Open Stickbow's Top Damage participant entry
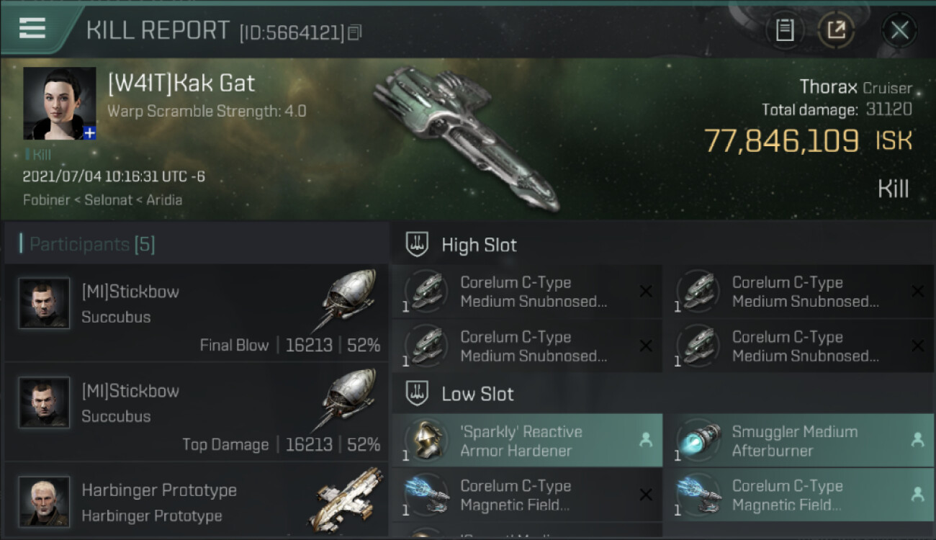This screenshot has width=936, height=540. (x=196, y=413)
